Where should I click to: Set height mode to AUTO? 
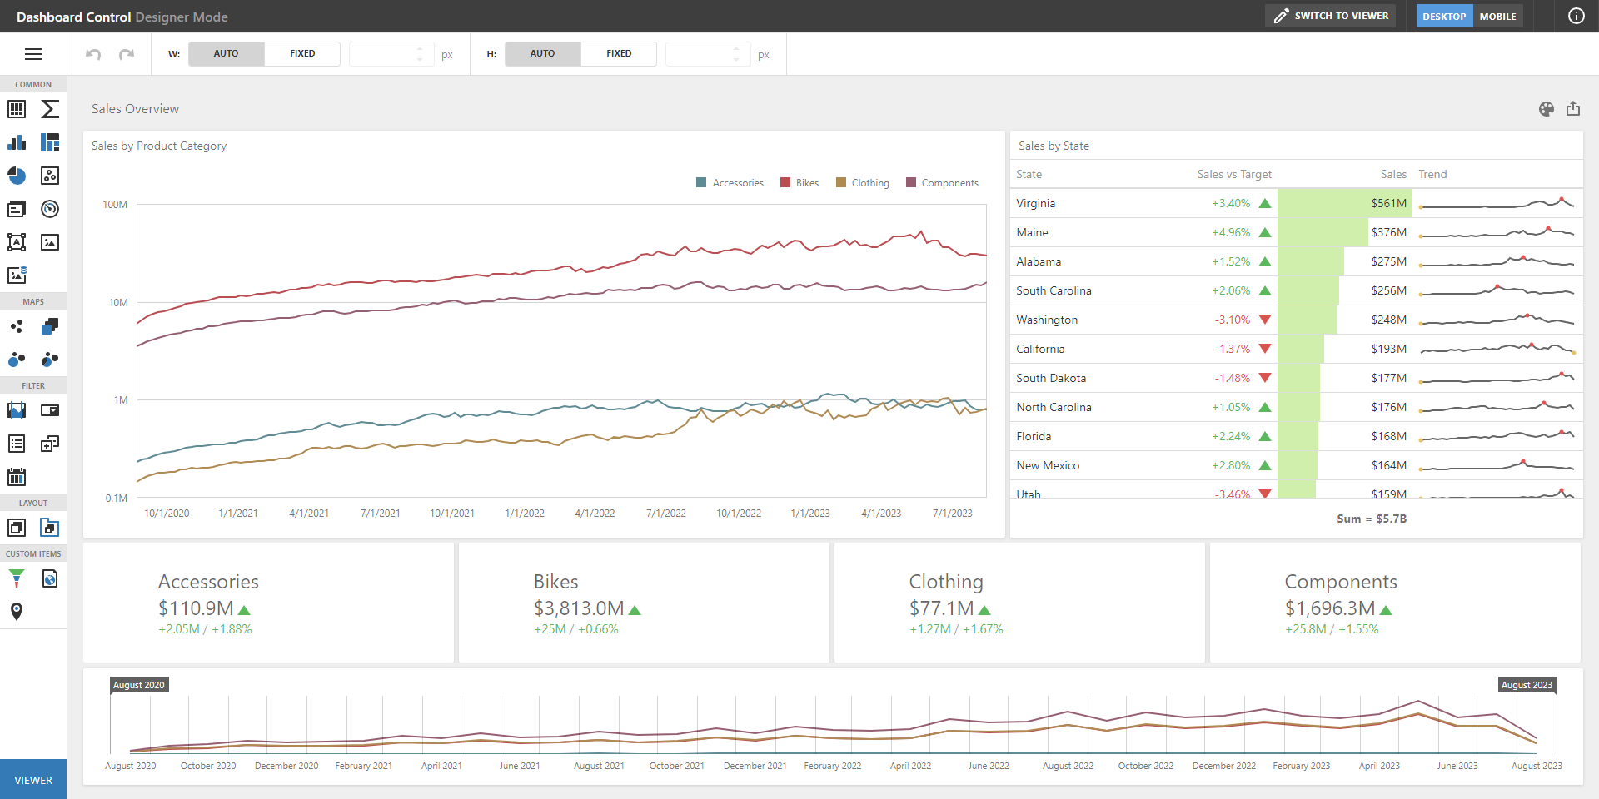pos(543,54)
